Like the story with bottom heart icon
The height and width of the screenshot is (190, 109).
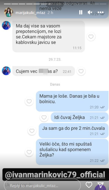point(89,185)
